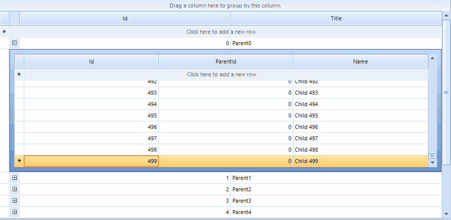Sort child grid by ParentId header

tap(225, 62)
